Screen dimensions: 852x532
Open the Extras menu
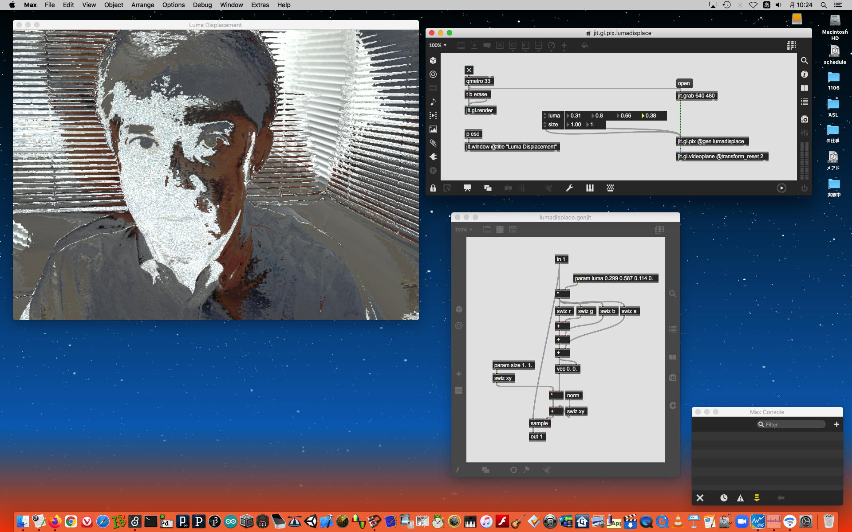(260, 5)
